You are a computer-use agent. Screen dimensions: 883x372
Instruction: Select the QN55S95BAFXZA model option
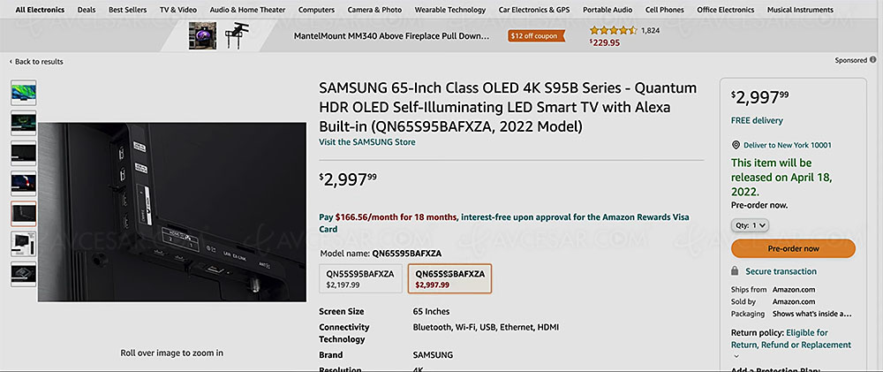[x=360, y=278]
